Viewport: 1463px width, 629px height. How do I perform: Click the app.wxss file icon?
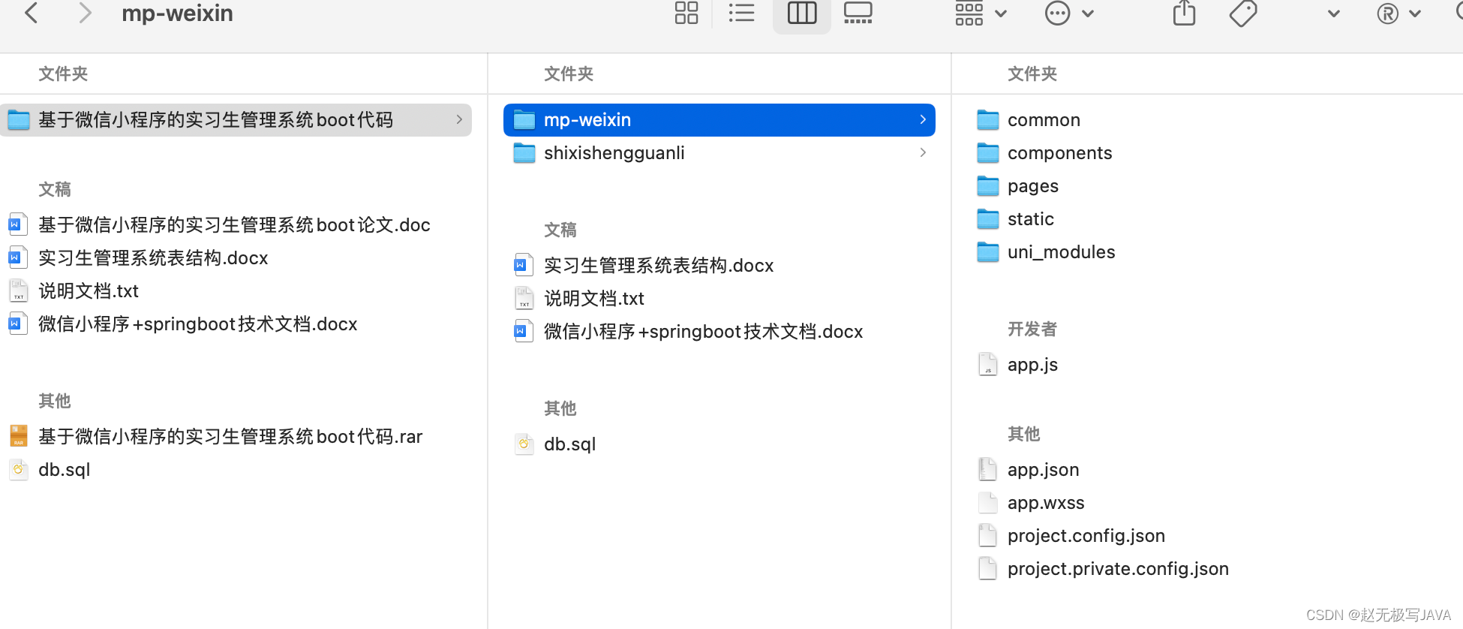988,503
